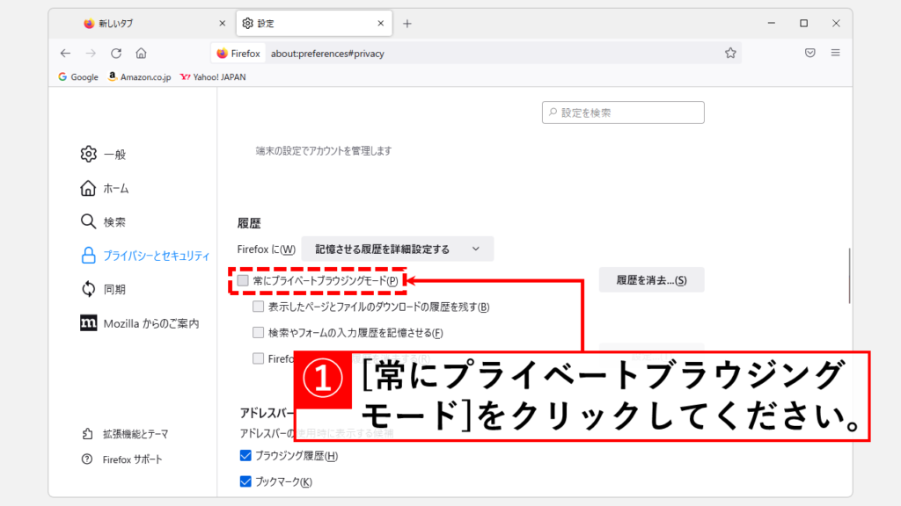Click the 履歴 section heading
901x506 pixels.
[x=249, y=223]
